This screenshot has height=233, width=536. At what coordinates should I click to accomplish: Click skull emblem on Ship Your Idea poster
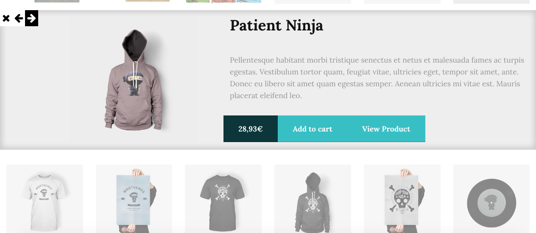401,200
